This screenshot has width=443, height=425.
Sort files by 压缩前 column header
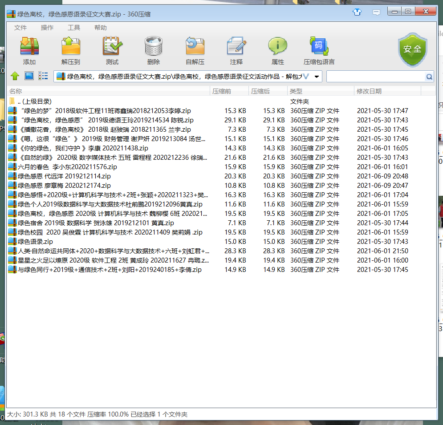point(222,91)
